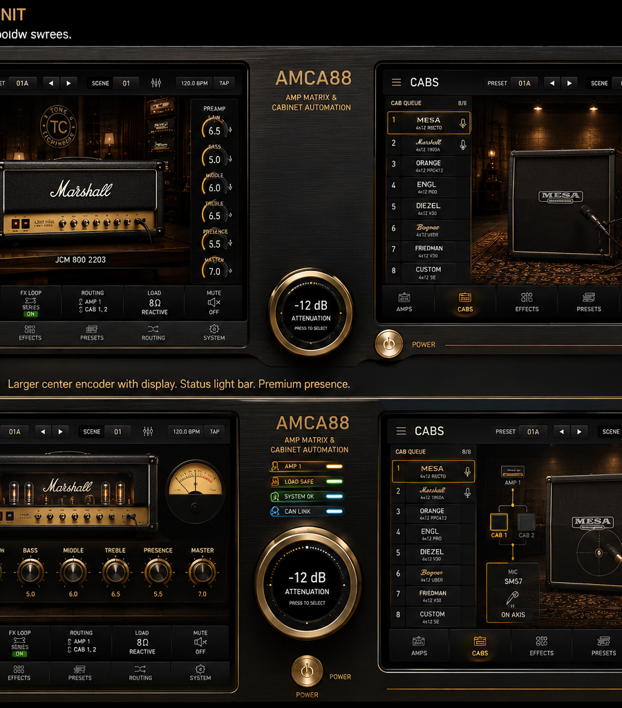This screenshot has width=622, height=708.
Task: Tap the TAP tempo button in lower unit
Action: point(215,431)
